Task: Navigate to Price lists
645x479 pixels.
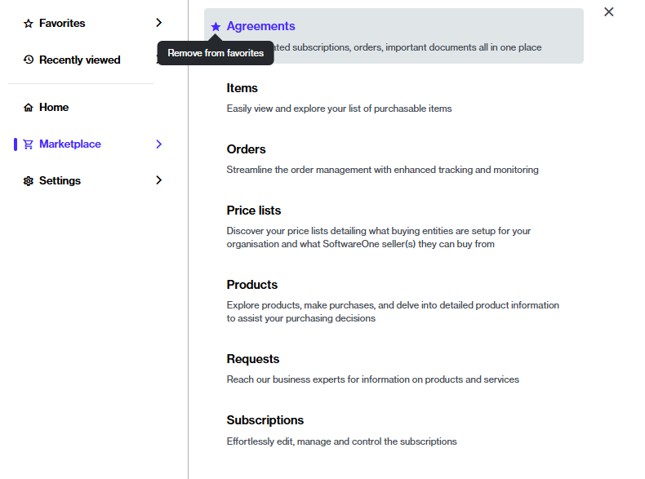Action: [254, 211]
